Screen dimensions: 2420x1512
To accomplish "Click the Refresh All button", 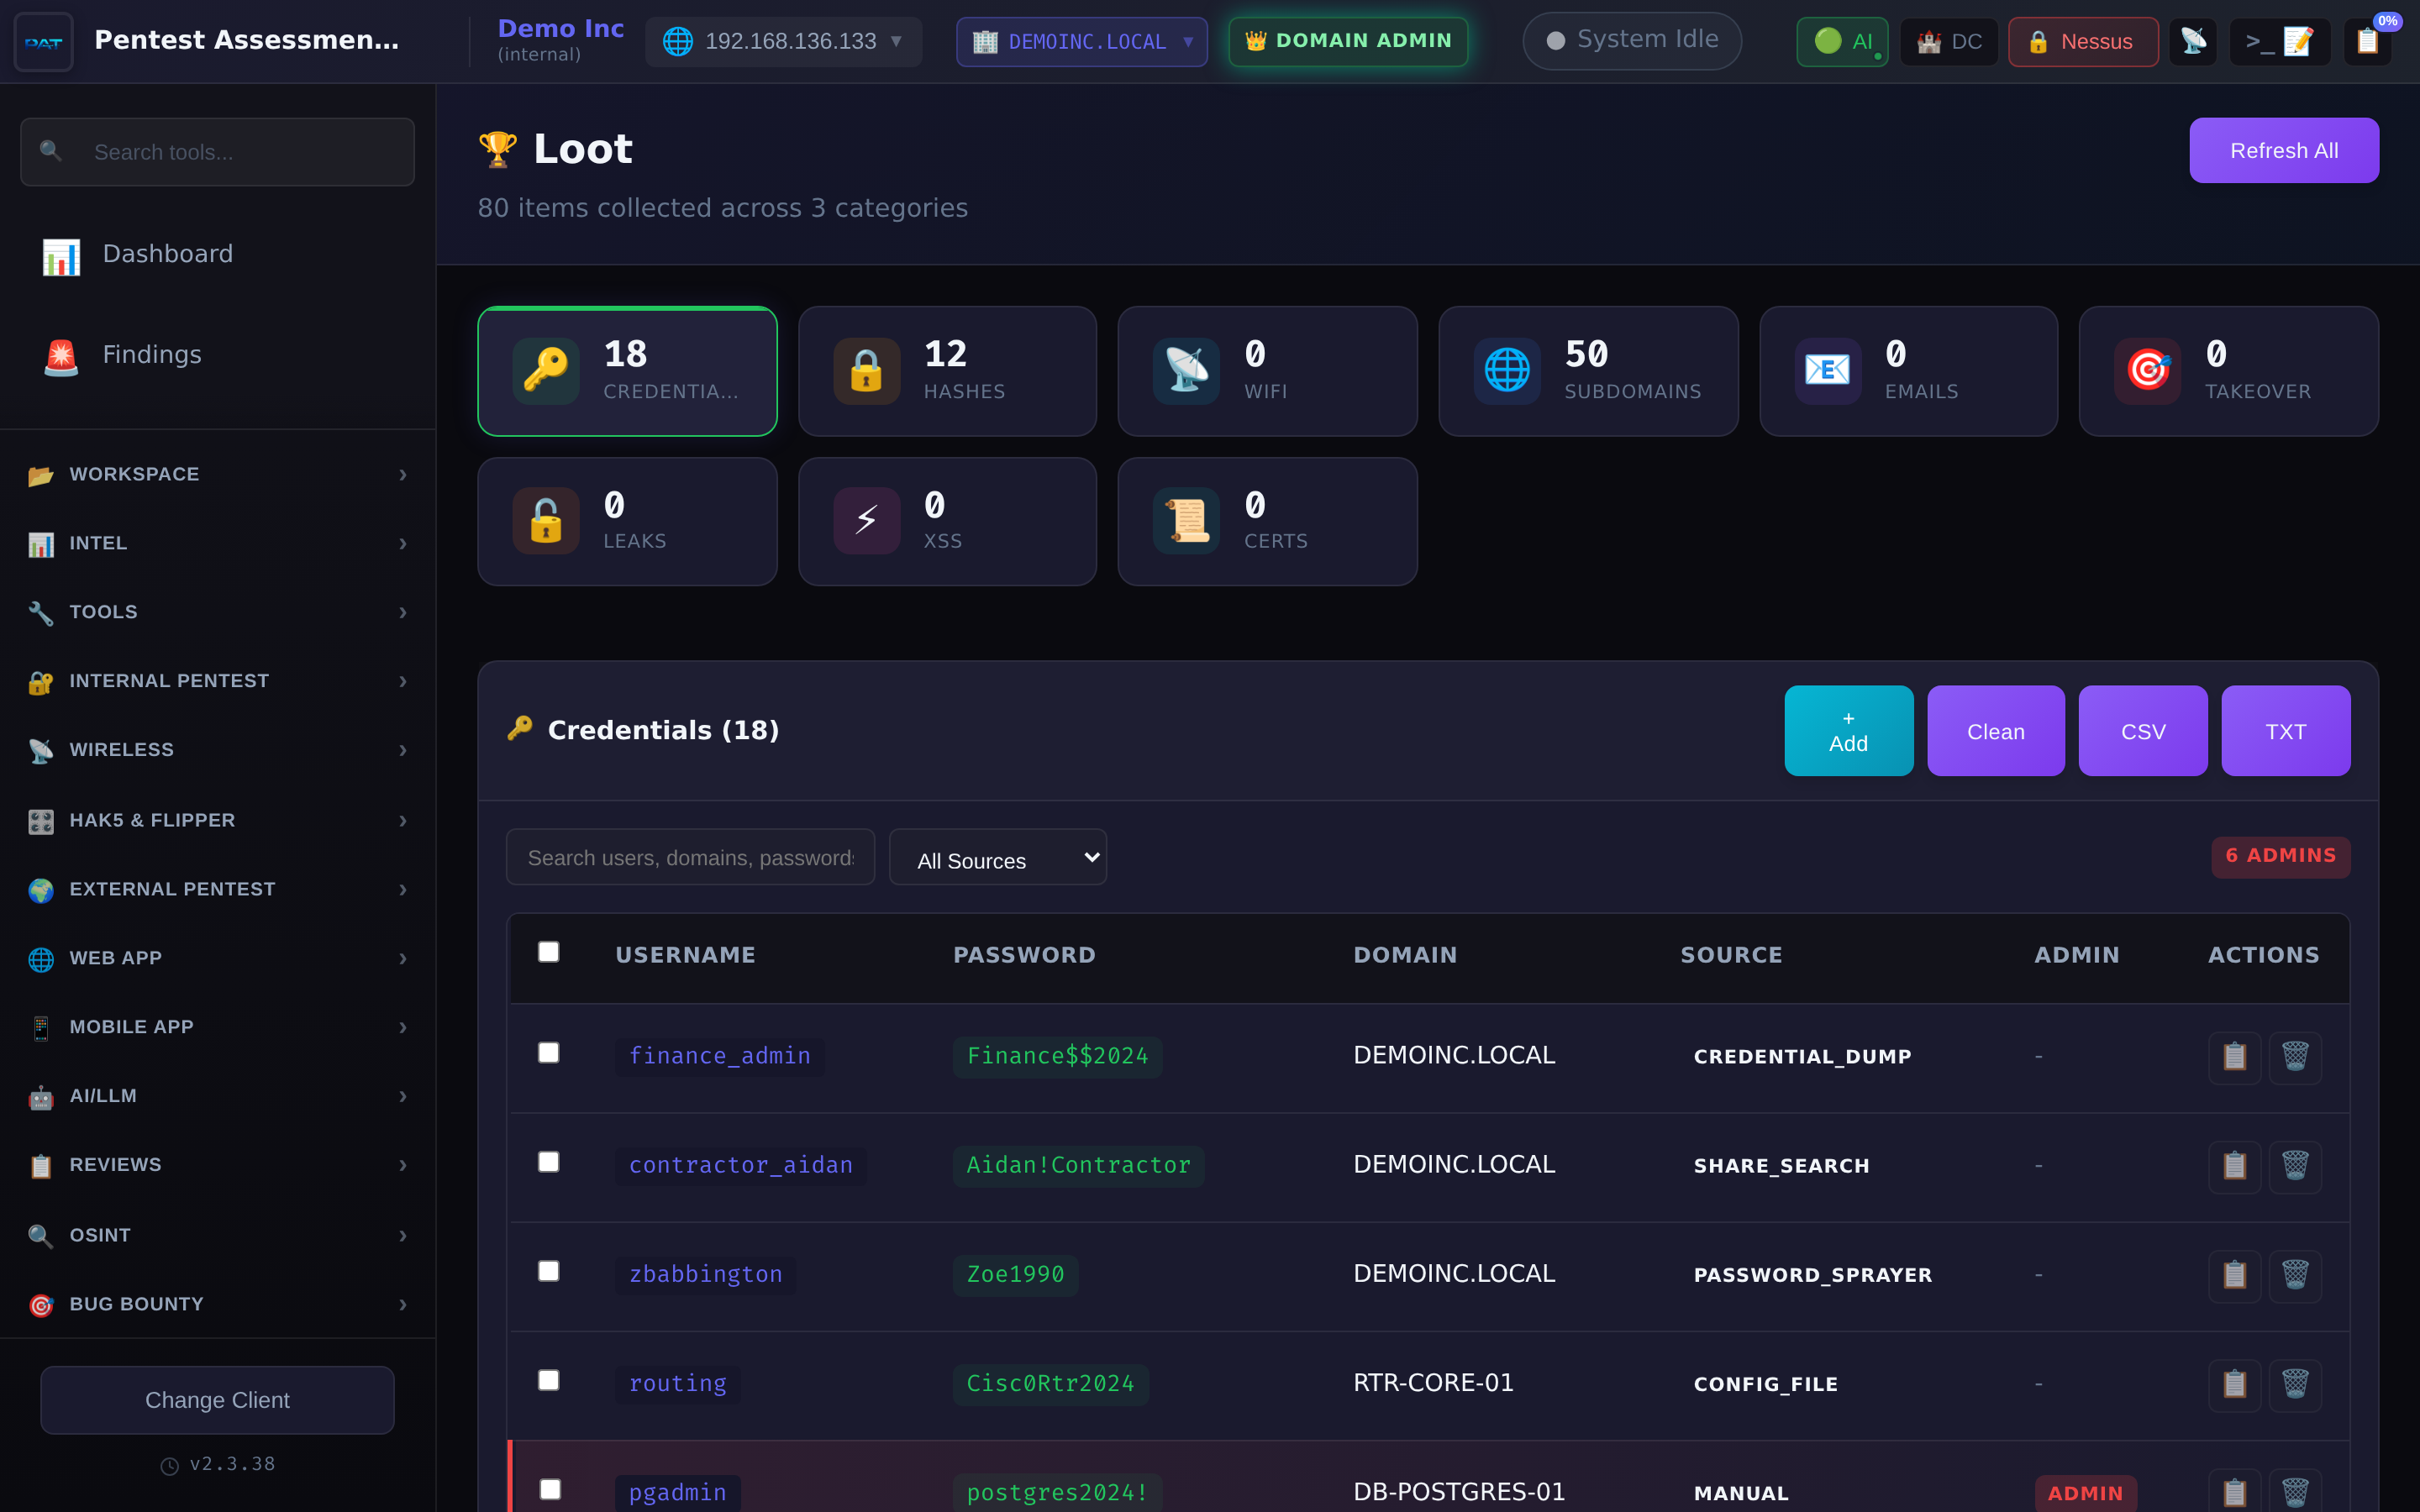I will click(2284, 150).
